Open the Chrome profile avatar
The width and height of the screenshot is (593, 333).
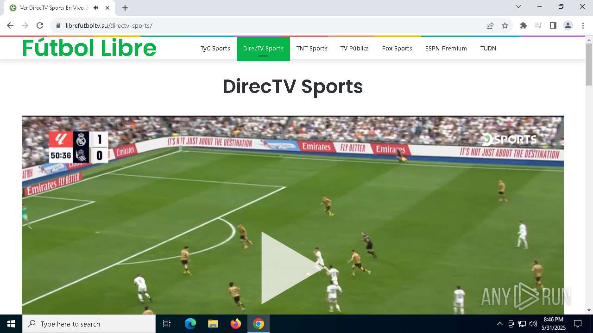[568, 25]
